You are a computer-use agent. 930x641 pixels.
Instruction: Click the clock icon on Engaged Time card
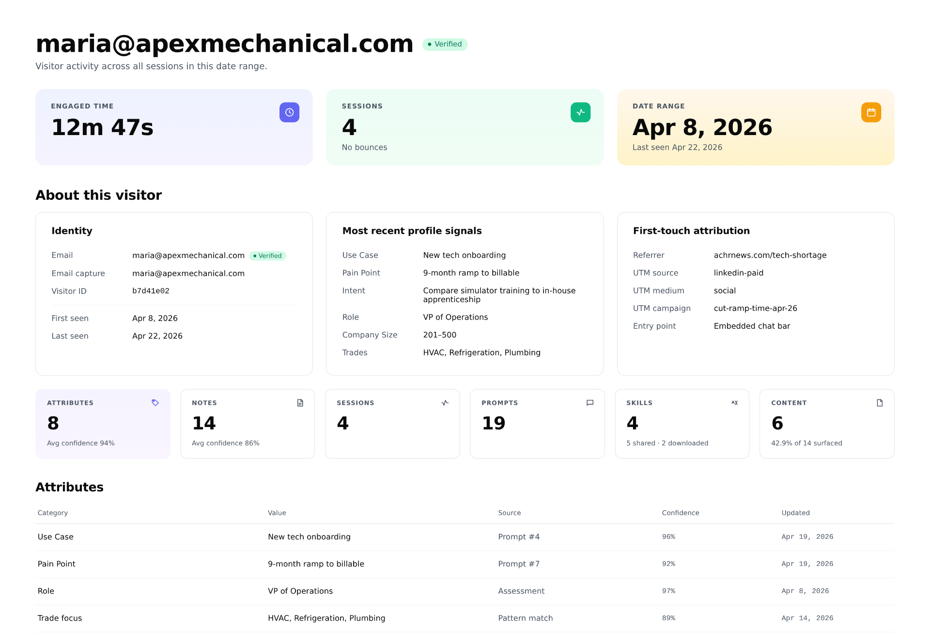click(x=289, y=112)
